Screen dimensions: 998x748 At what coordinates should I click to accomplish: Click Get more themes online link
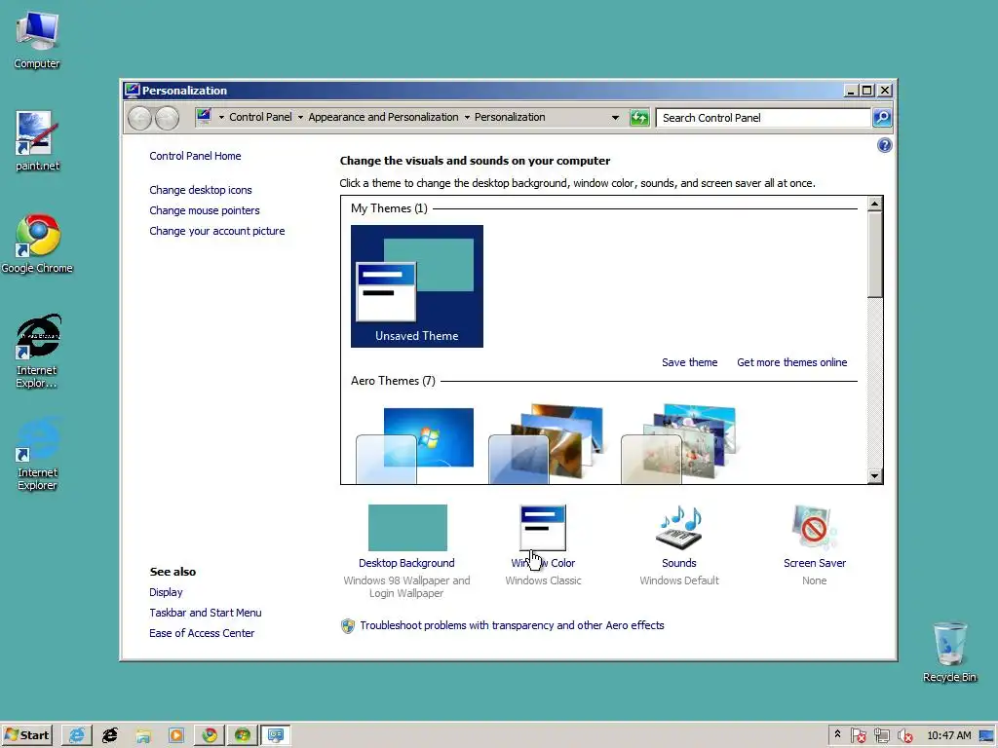click(791, 362)
